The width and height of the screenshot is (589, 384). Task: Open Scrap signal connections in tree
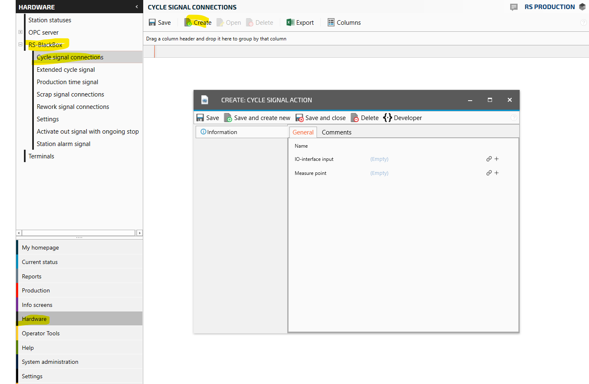[x=70, y=94]
